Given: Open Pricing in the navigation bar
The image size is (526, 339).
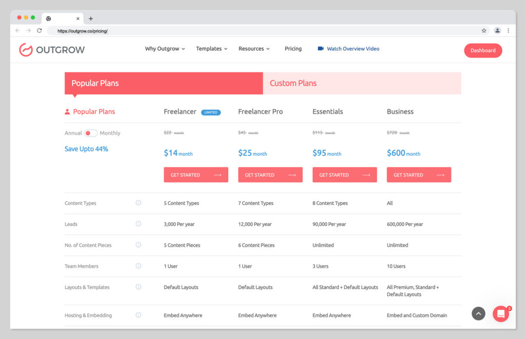Looking at the screenshot, I should [x=293, y=49].
